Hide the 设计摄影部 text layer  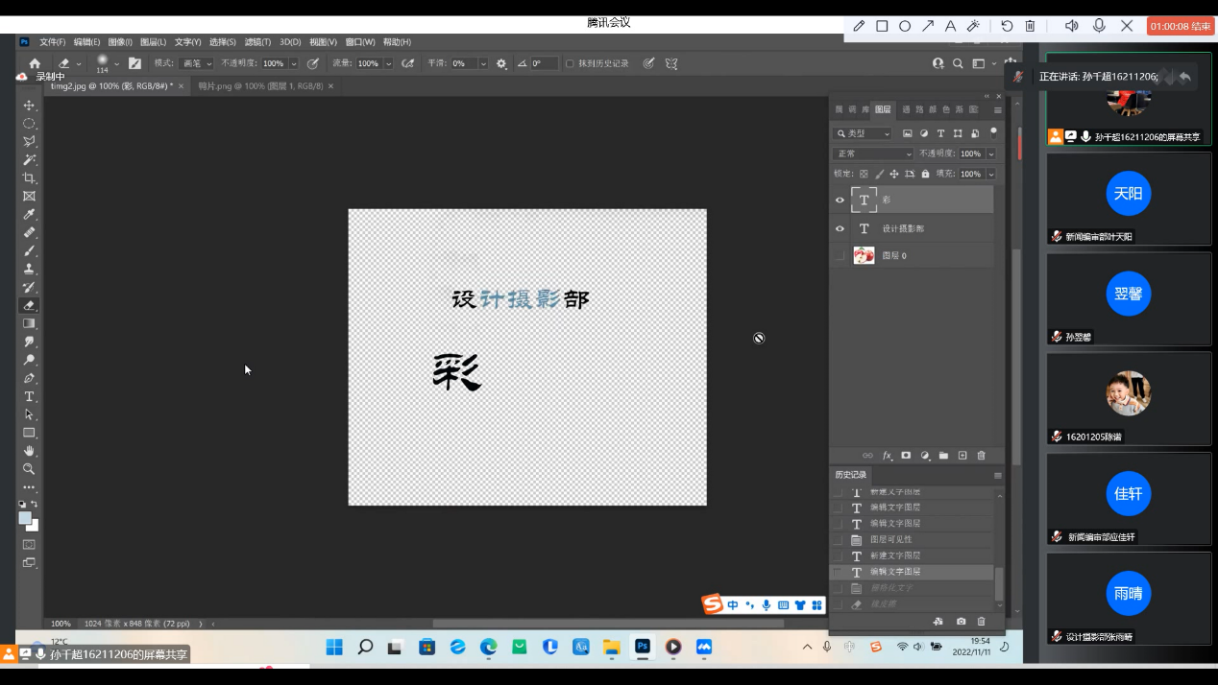point(840,228)
